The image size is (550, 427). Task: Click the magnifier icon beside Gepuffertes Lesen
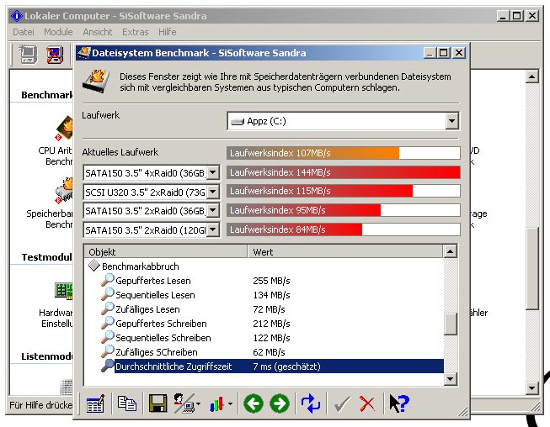tap(108, 280)
